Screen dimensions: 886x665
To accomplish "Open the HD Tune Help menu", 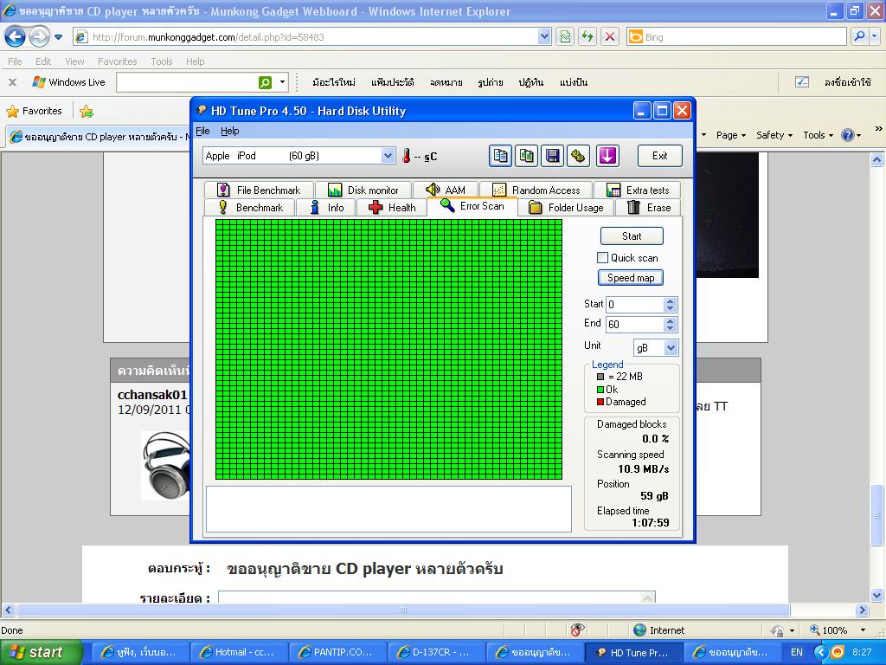I will point(230,131).
